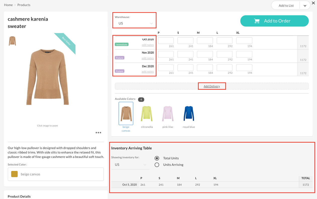The width and height of the screenshot is (317, 199).
Task: Click the citronella color thumbnail
Action: (147, 113)
